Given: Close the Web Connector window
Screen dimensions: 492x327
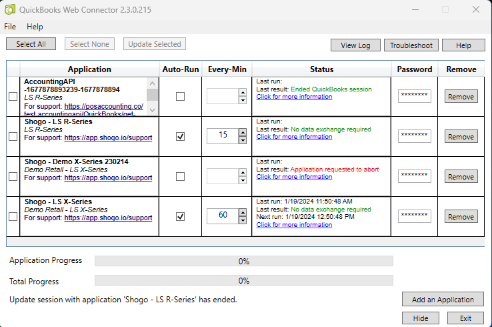Looking at the screenshot, I should (x=476, y=9).
